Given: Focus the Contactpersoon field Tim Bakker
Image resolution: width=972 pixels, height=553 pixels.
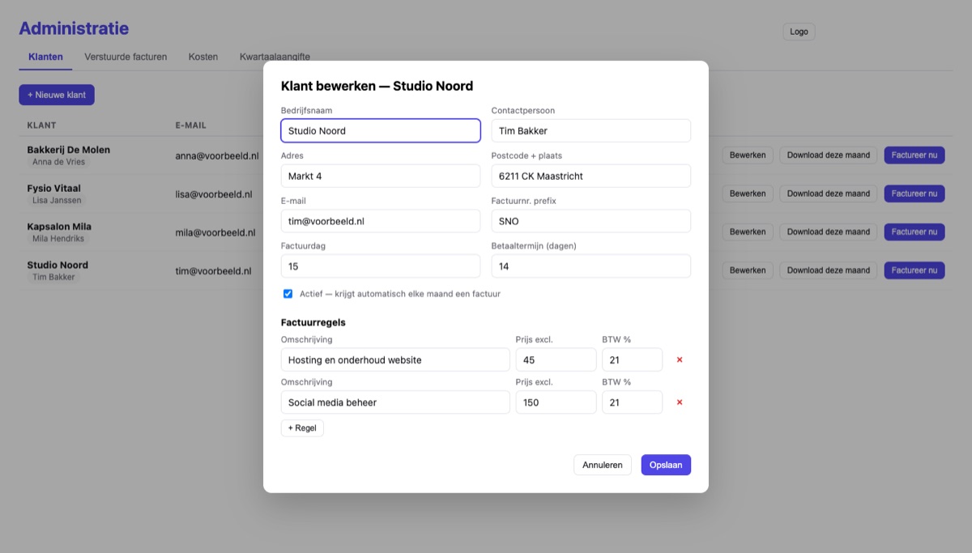Looking at the screenshot, I should tap(591, 130).
